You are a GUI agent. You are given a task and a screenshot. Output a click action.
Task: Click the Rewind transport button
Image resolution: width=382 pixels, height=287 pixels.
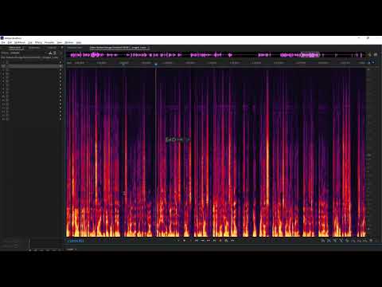202,241
